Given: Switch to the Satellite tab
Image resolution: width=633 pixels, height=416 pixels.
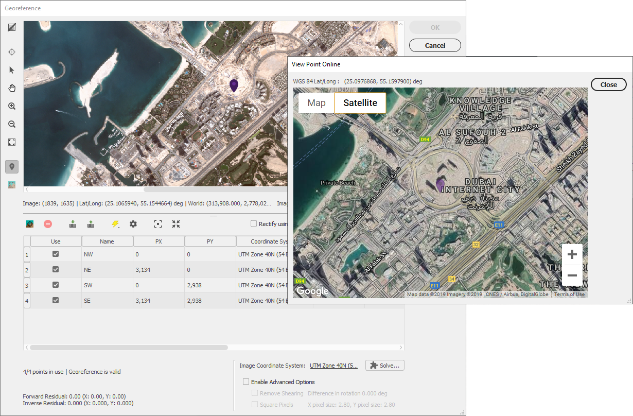Looking at the screenshot, I should coord(360,103).
